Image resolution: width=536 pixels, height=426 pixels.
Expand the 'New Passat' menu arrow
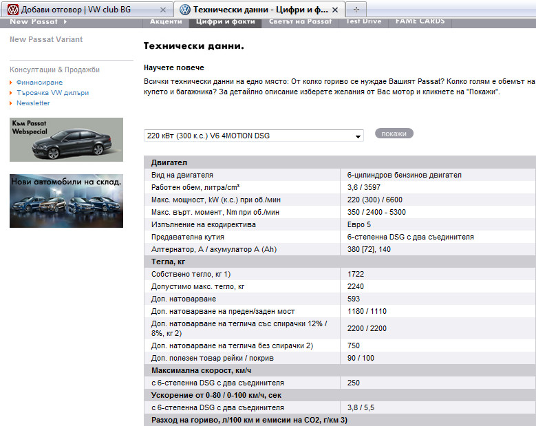[x=65, y=22]
